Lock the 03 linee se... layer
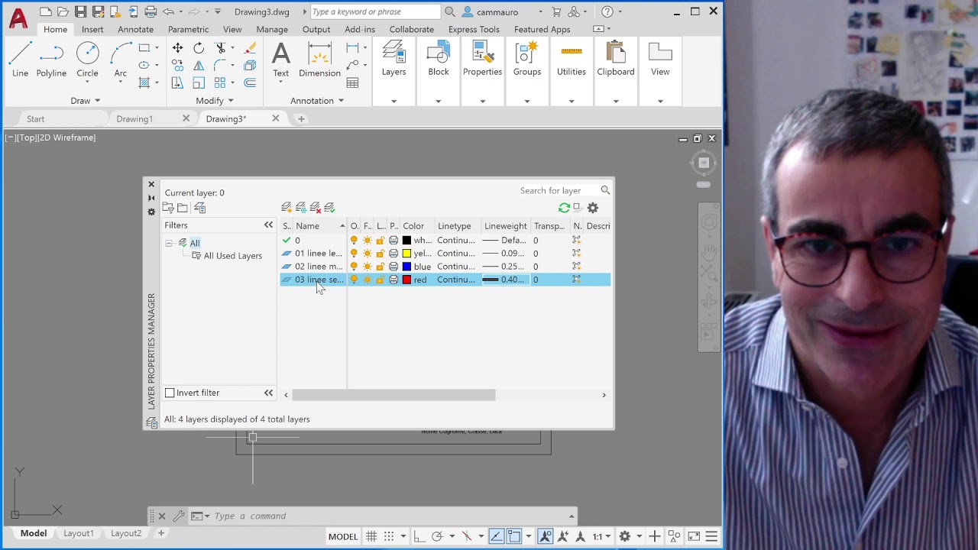 [380, 280]
